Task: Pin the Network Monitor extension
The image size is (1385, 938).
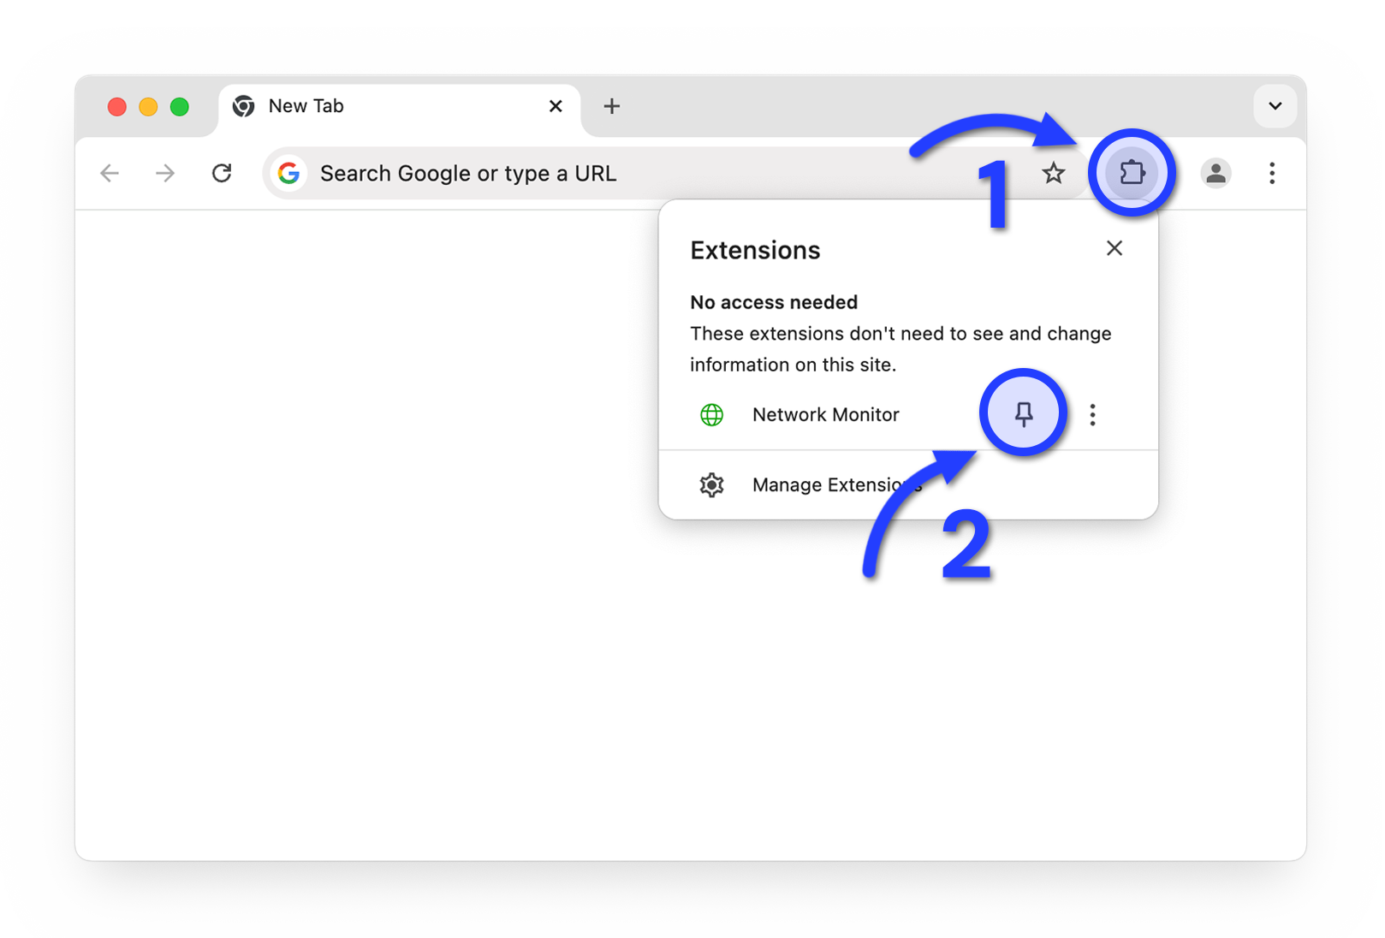Action: (1023, 414)
